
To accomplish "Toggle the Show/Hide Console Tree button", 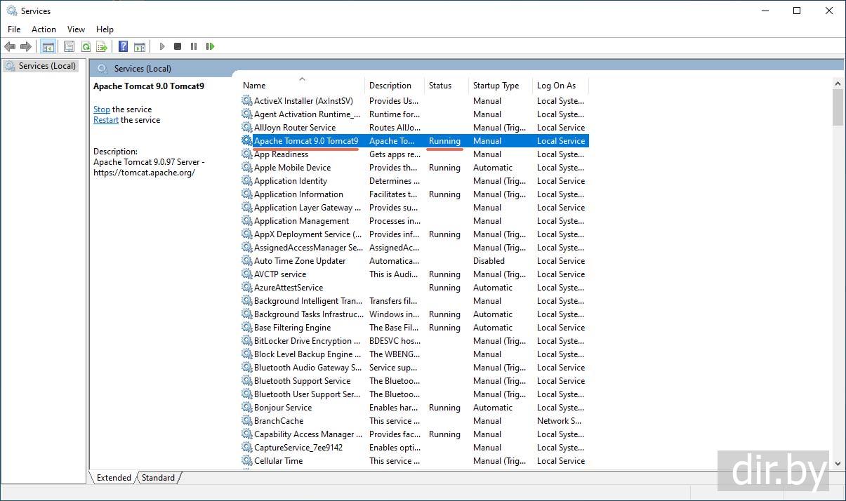I will tap(48, 46).
